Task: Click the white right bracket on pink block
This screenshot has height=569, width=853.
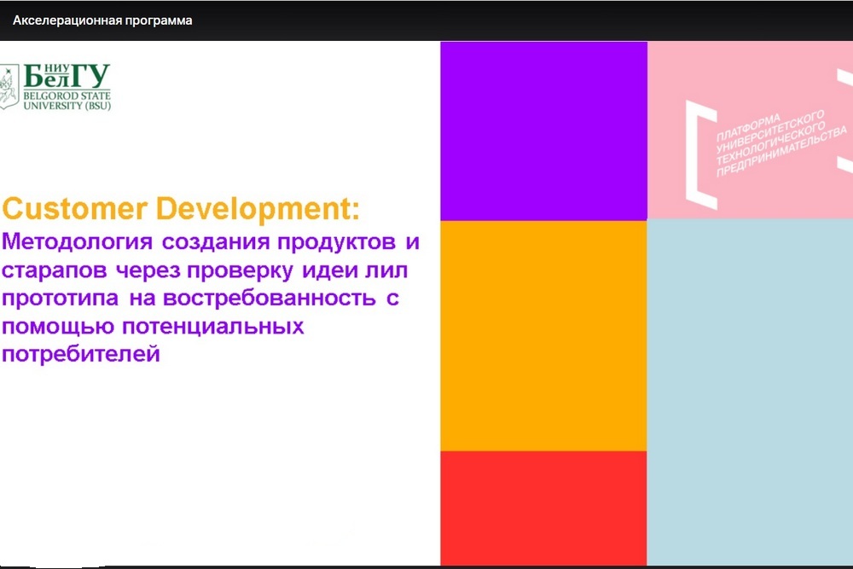Action: click(844, 120)
